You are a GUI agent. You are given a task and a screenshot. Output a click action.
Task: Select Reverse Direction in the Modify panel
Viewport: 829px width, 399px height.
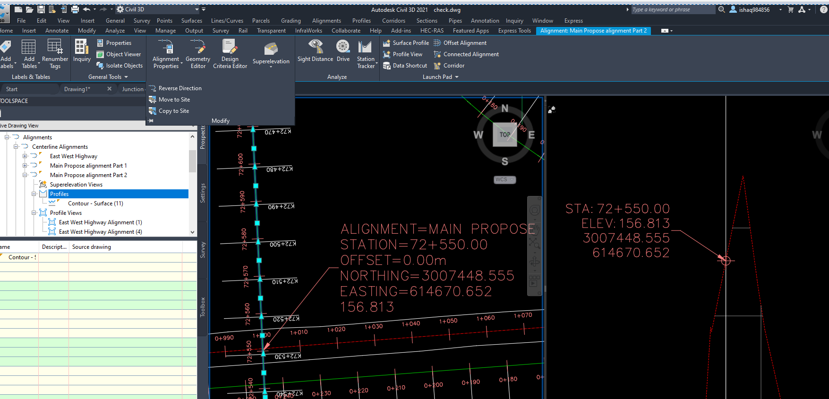(179, 88)
